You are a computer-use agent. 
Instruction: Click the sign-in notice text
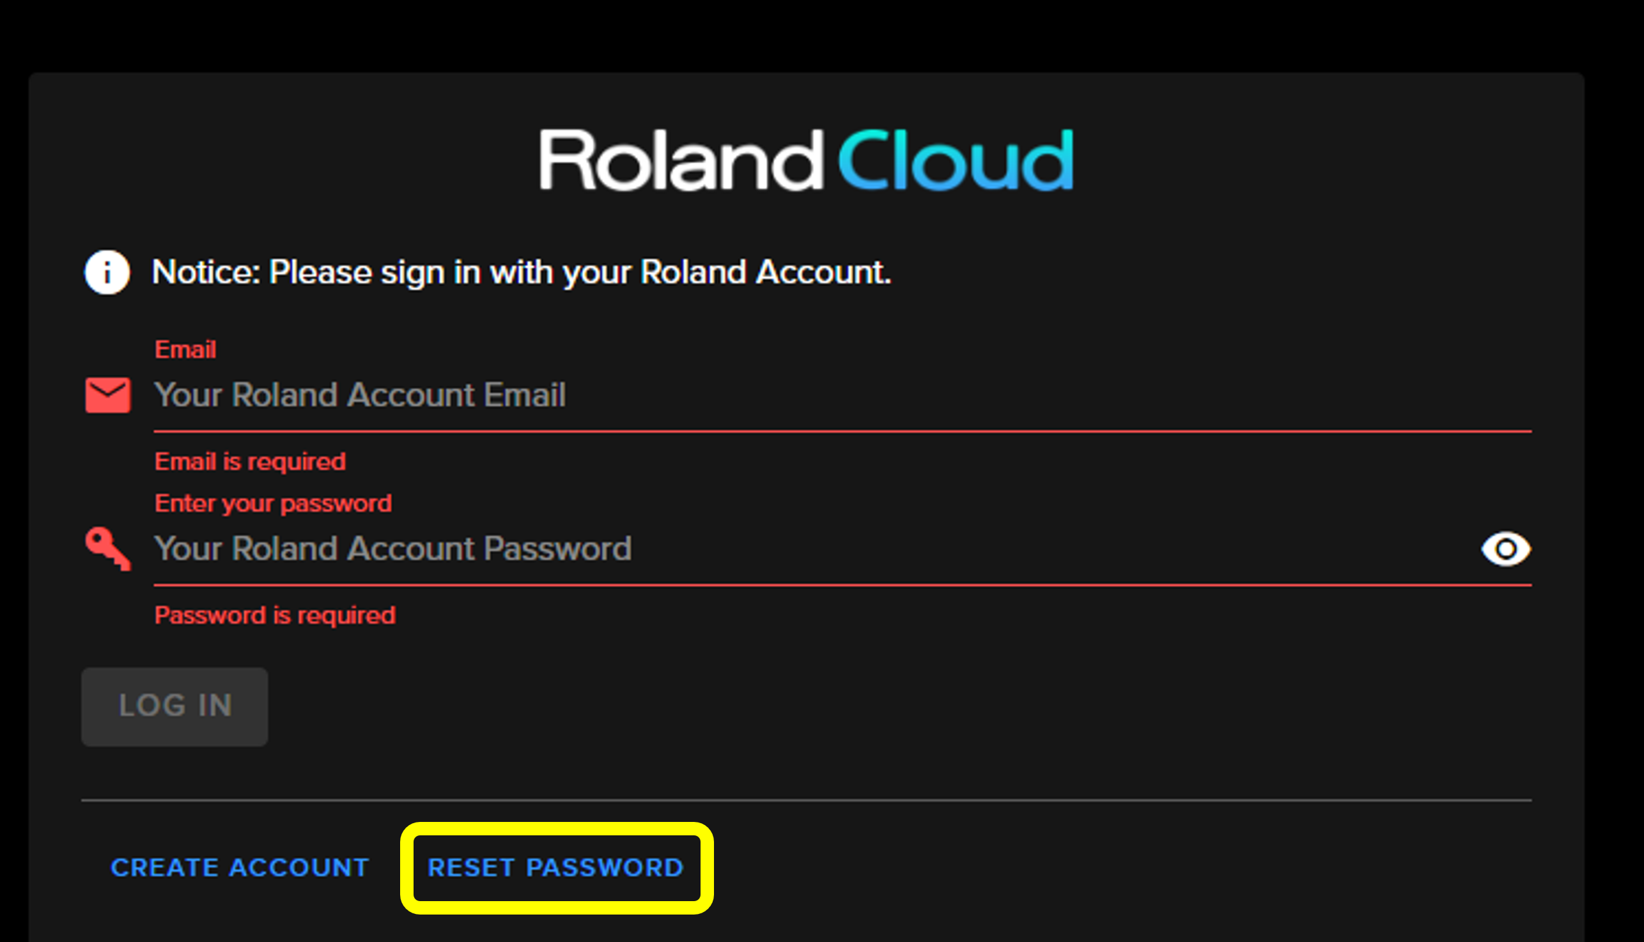(x=521, y=271)
